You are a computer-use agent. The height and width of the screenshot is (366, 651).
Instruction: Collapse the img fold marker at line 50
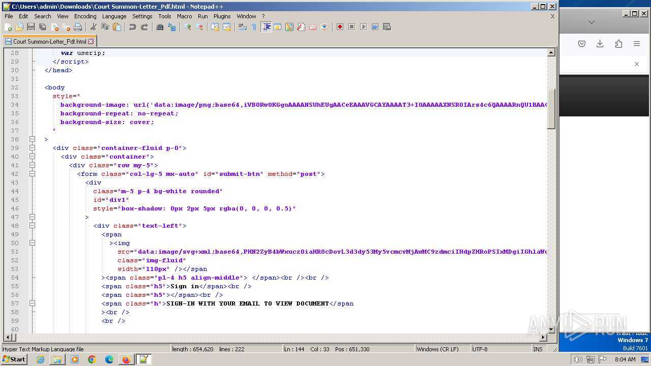pyautogui.click(x=32, y=243)
